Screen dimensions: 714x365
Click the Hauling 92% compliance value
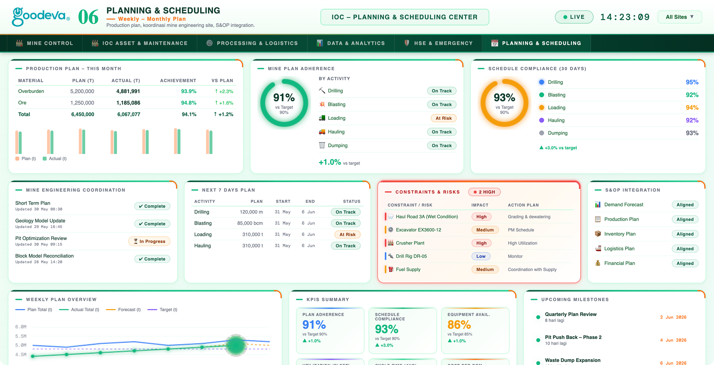692,120
